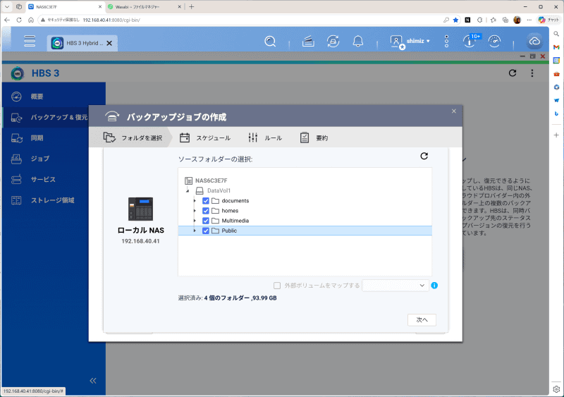Screen dimensions: 564x397
Task: Open the Copilot chat button
Action: tap(549, 20)
